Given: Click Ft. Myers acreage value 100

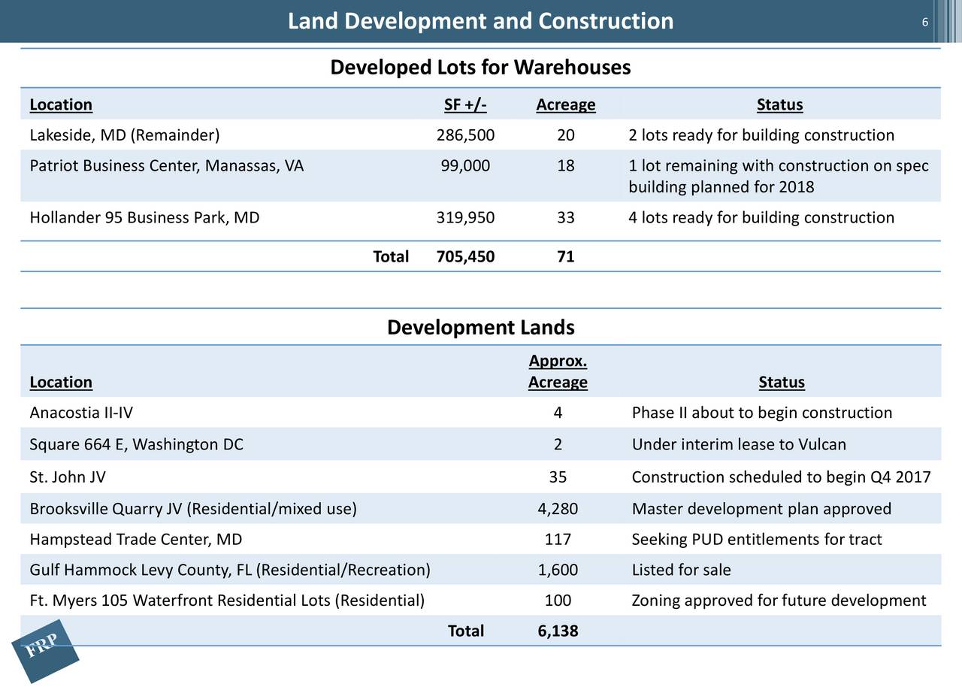Looking at the screenshot, I should click(x=558, y=601).
